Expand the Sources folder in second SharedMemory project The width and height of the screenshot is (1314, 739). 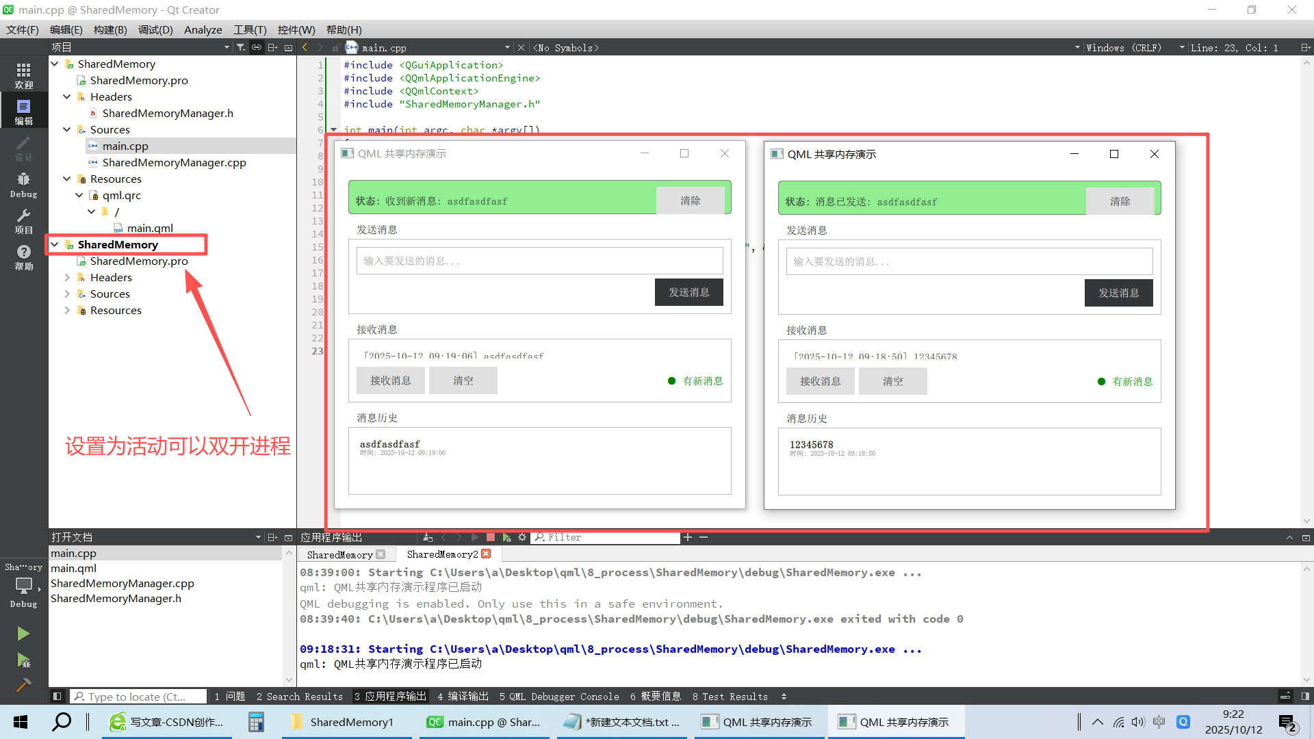tap(67, 294)
